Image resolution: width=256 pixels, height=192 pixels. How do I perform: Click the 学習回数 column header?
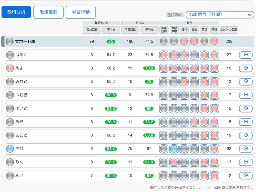[130, 30]
